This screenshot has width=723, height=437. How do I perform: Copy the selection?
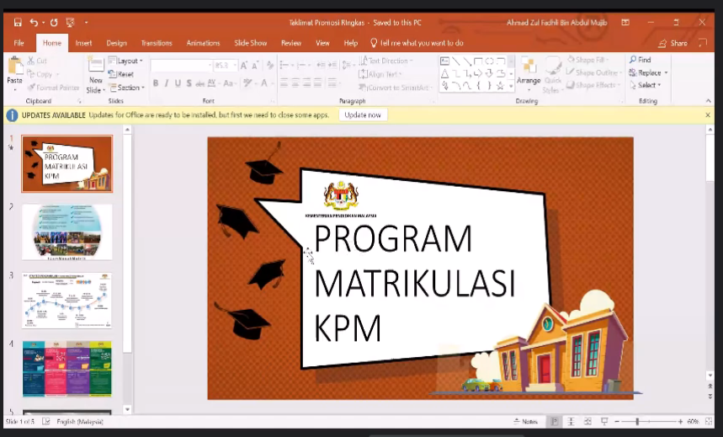(x=40, y=74)
